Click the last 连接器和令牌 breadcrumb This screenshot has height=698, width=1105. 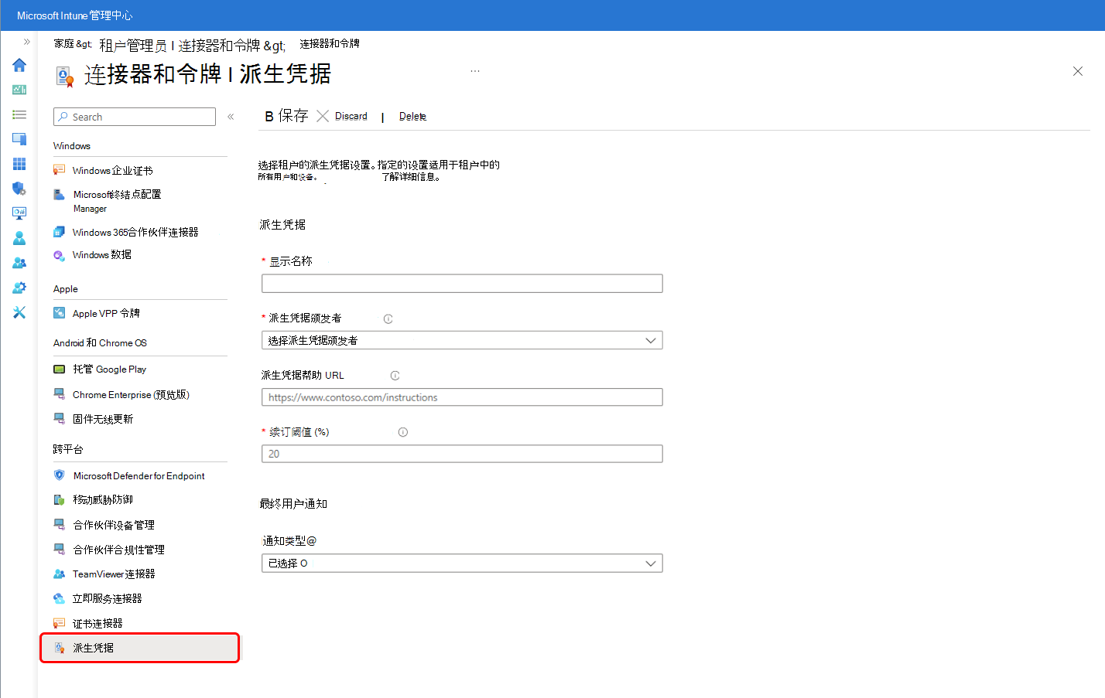330,44
